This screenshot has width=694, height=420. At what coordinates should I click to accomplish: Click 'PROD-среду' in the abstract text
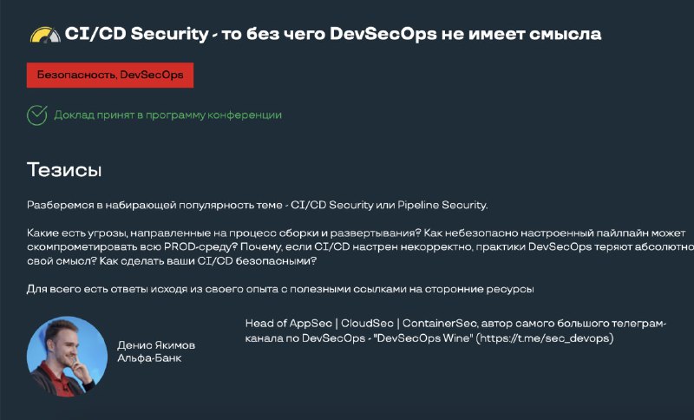tap(198, 247)
